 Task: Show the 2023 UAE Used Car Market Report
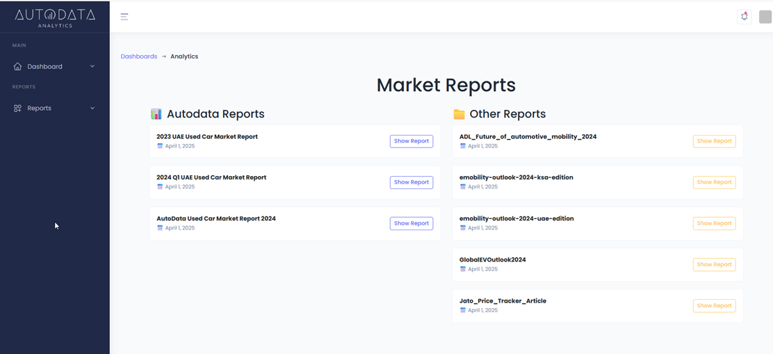411,141
